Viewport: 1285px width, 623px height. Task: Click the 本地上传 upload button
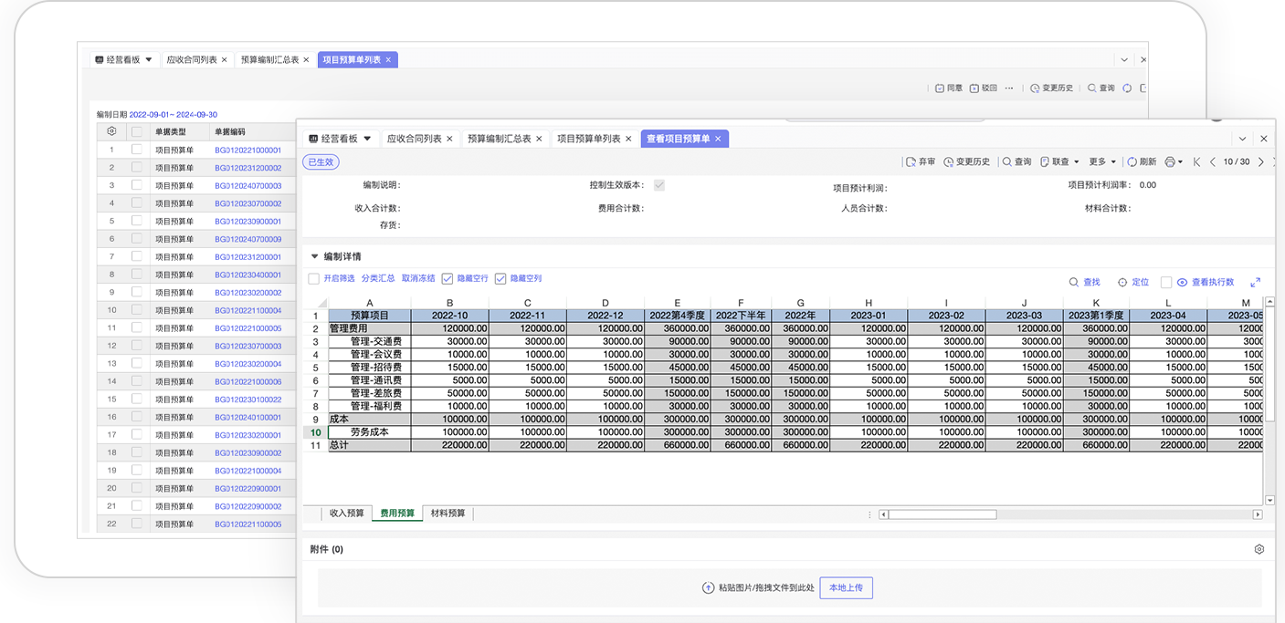846,588
